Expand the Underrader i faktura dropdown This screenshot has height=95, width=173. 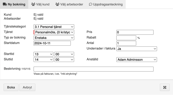pos(137,49)
